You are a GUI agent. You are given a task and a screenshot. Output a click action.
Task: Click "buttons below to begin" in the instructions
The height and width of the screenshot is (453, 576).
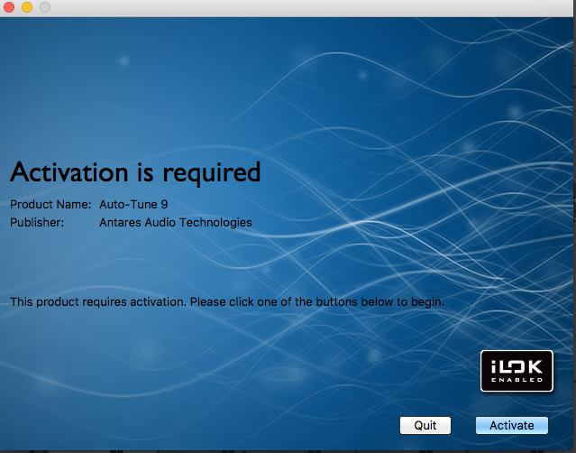(x=383, y=301)
